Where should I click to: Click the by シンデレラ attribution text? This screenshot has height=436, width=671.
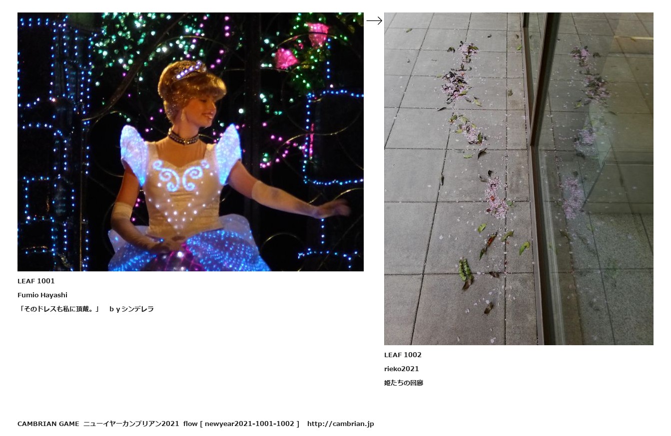click(131, 309)
